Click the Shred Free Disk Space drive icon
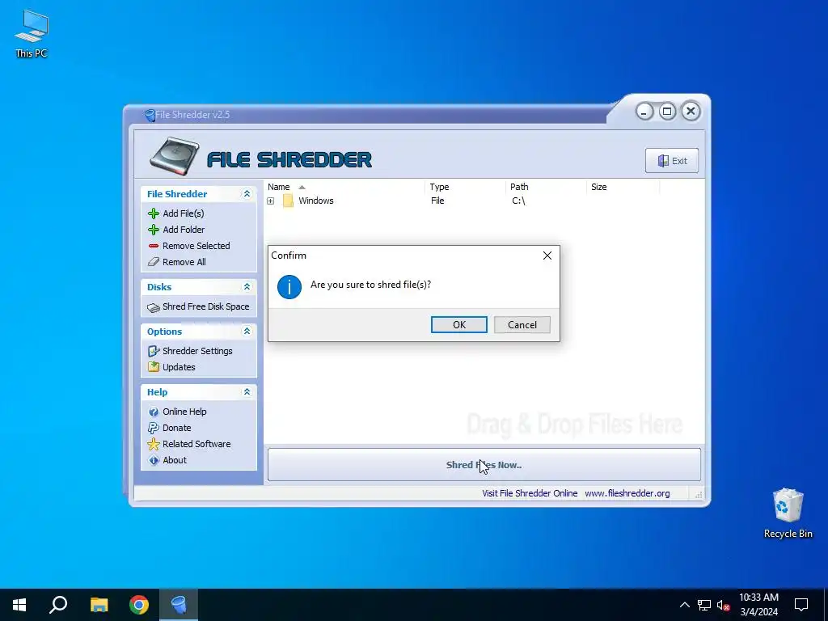This screenshot has height=621, width=828. (x=154, y=307)
